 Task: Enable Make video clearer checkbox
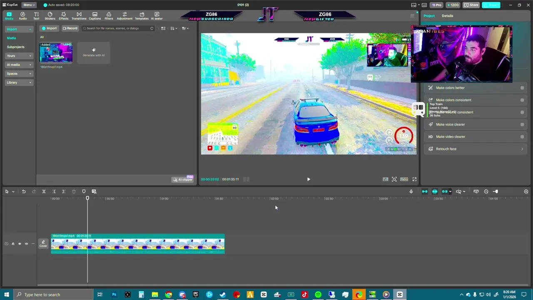[x=522, y=137]
